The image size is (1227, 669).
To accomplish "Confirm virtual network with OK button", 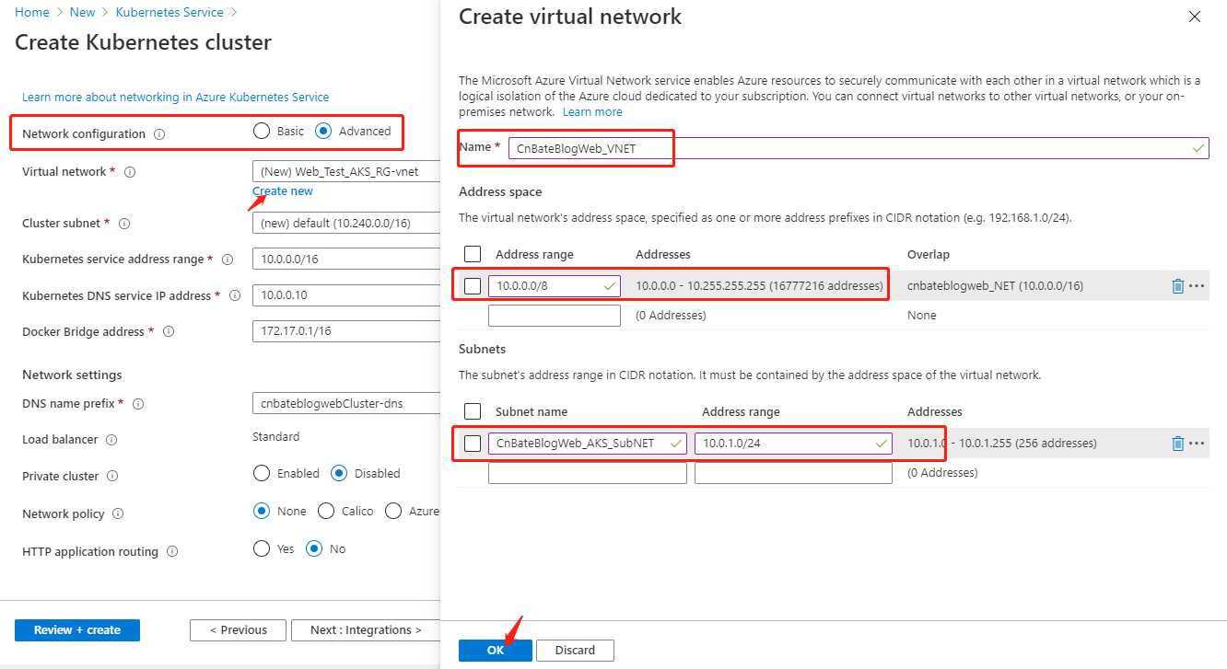I will [x=496, y=650].
